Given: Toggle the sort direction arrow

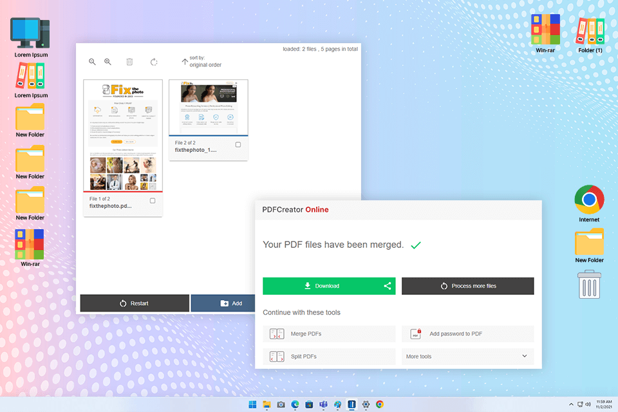Looking at the screenshot, I should (x=185, y=62).
